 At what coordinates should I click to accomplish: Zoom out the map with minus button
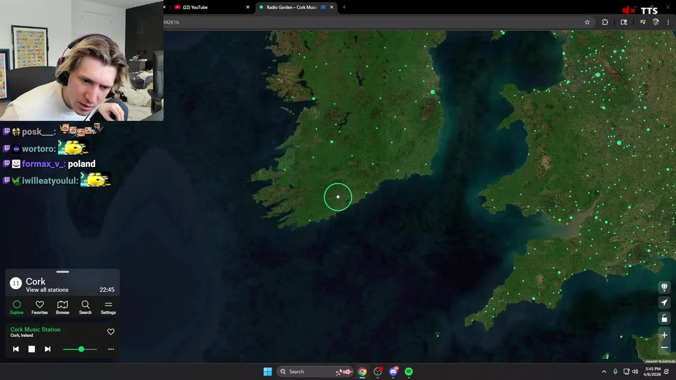(664, 347)
